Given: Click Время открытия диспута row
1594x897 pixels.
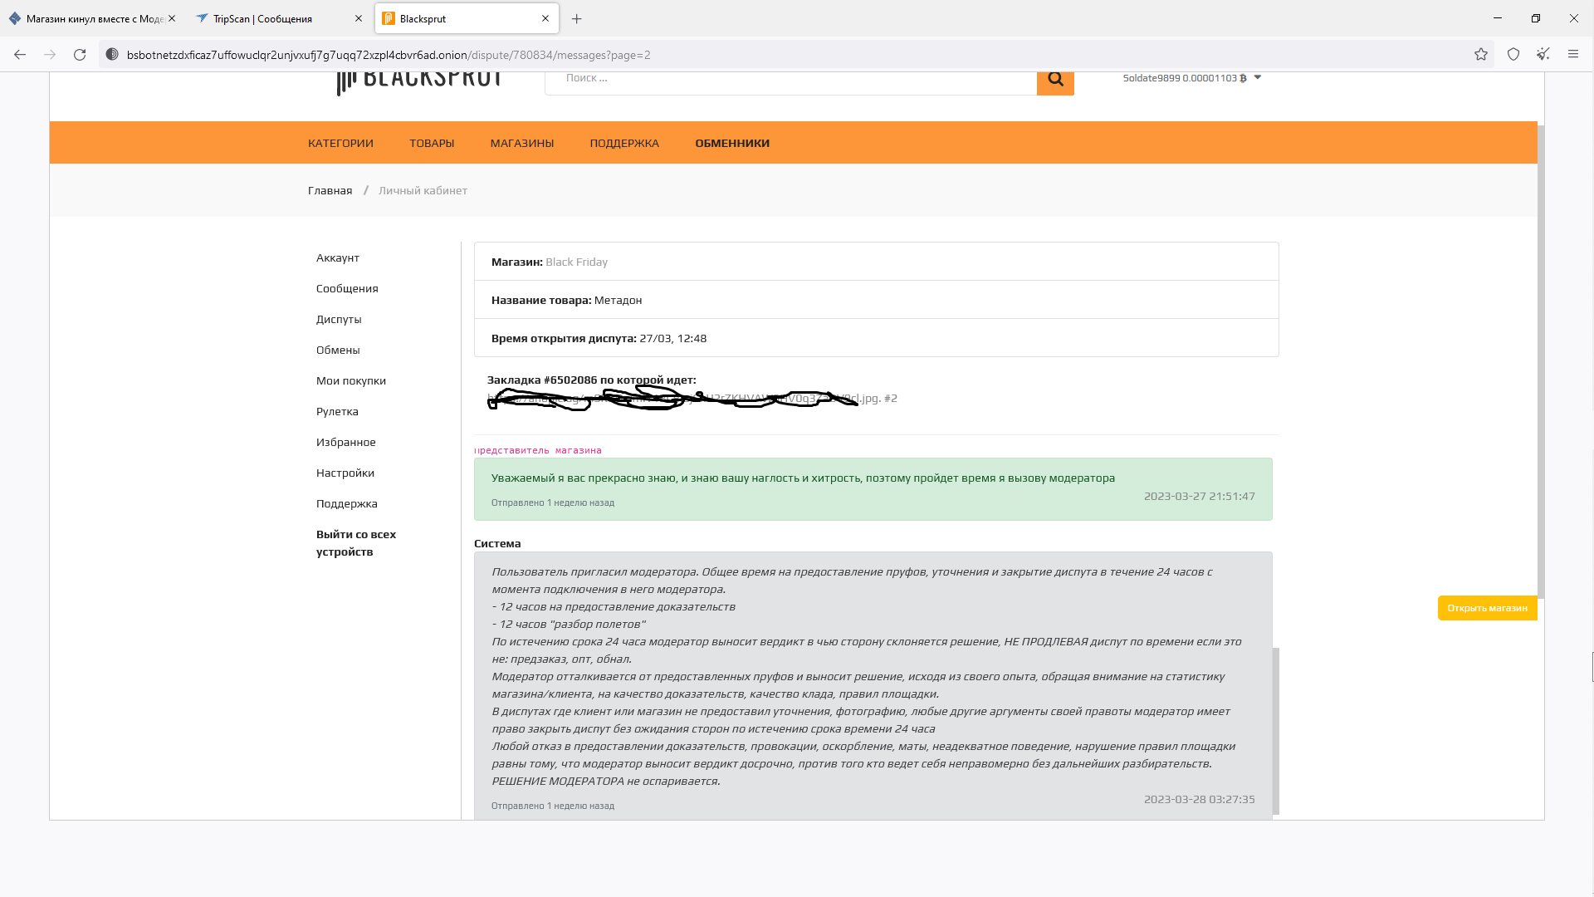Looking at the screenshot, I should [876, 338].
